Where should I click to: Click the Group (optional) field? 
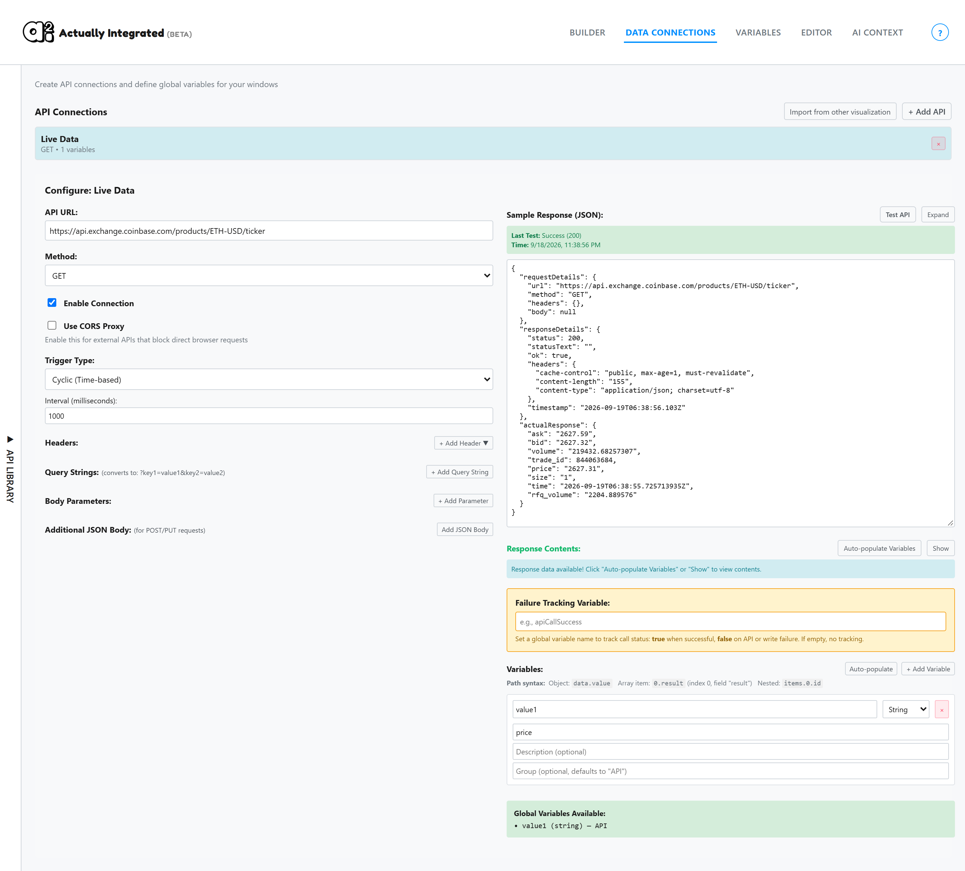(x=730, y=771)
